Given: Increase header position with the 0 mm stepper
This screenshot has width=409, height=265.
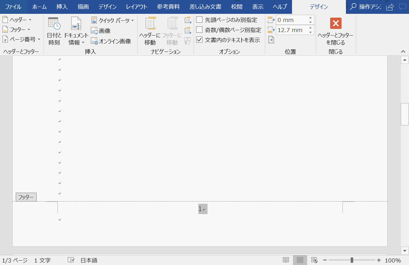Looking at the screenshot, I should (311, 18).
